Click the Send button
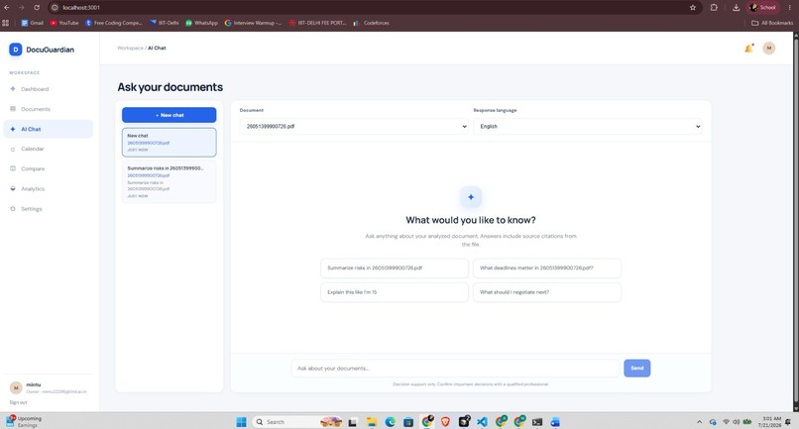The width and height of the screenshot is (799, 429). 637,369
